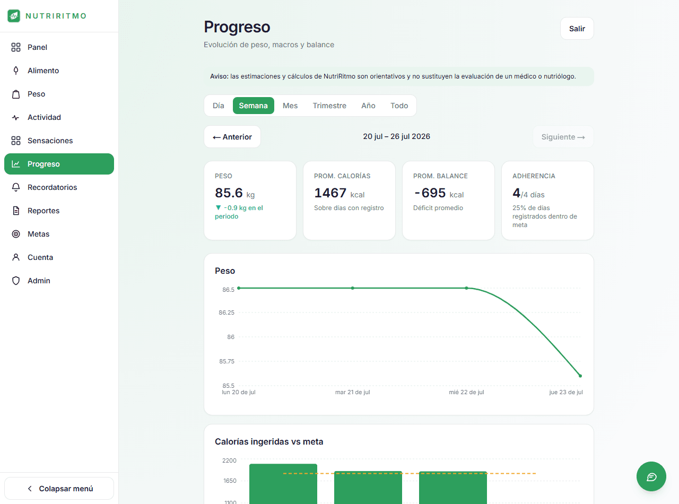Click the Peso bag icon in sidebar
679x504 pixels.
click(x=16, y=94)
